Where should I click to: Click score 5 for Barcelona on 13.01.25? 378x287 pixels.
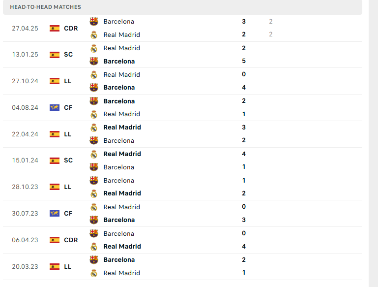click(244, 61)
